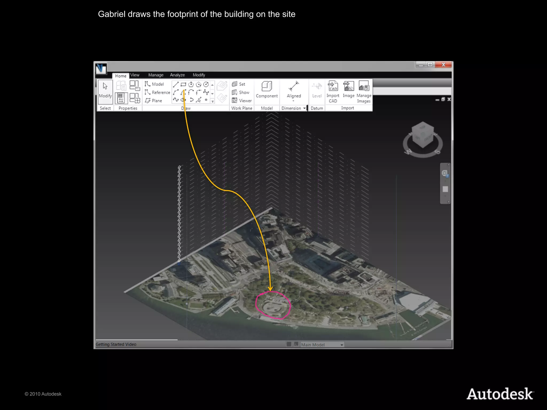Restore down the inner view window
This screenshot has width=547, height=410.
443,99
